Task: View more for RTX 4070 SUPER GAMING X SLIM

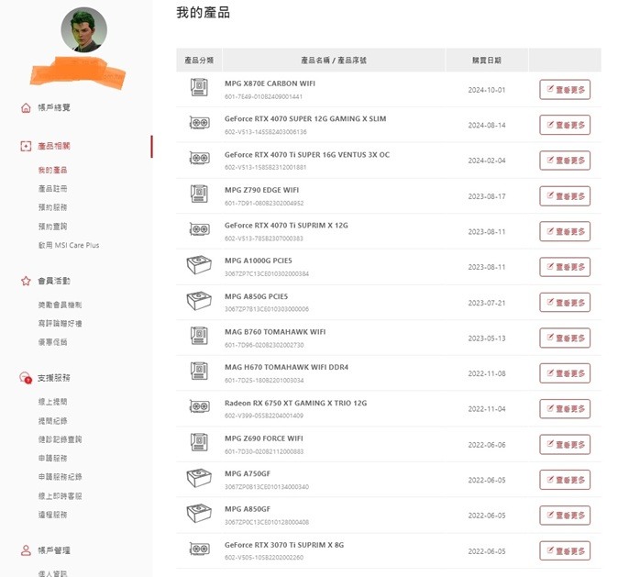Action: click(x=565, y=125)
